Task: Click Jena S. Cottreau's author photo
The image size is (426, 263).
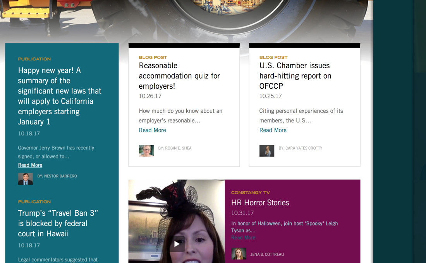Action: point(239,254)
